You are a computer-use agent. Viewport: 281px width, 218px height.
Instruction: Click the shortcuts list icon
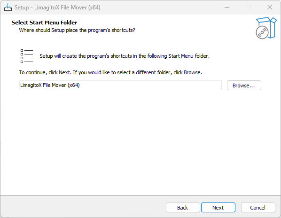click(x=27, y=56)
